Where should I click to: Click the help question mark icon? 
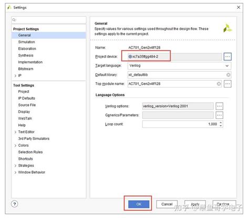click(x=15, y=204)
